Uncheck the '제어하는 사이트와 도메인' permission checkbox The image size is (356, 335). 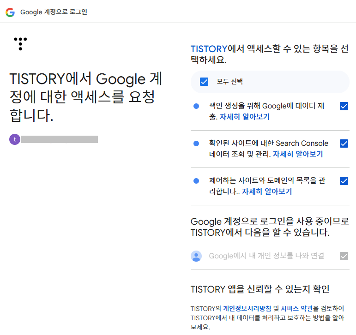(344, 181)
